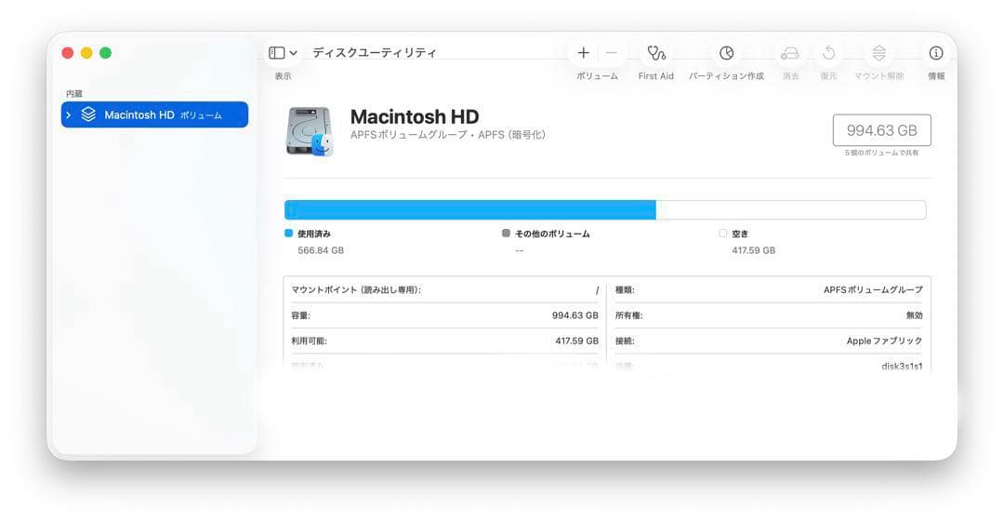
Task: Click the blue 使用済み legend swatch
Action: (x=289, y=234)
